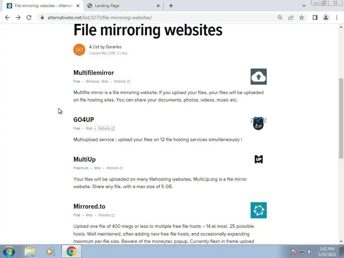Open the Windows Start menu
Screen dimensions: 344x258
pos(9,251)
